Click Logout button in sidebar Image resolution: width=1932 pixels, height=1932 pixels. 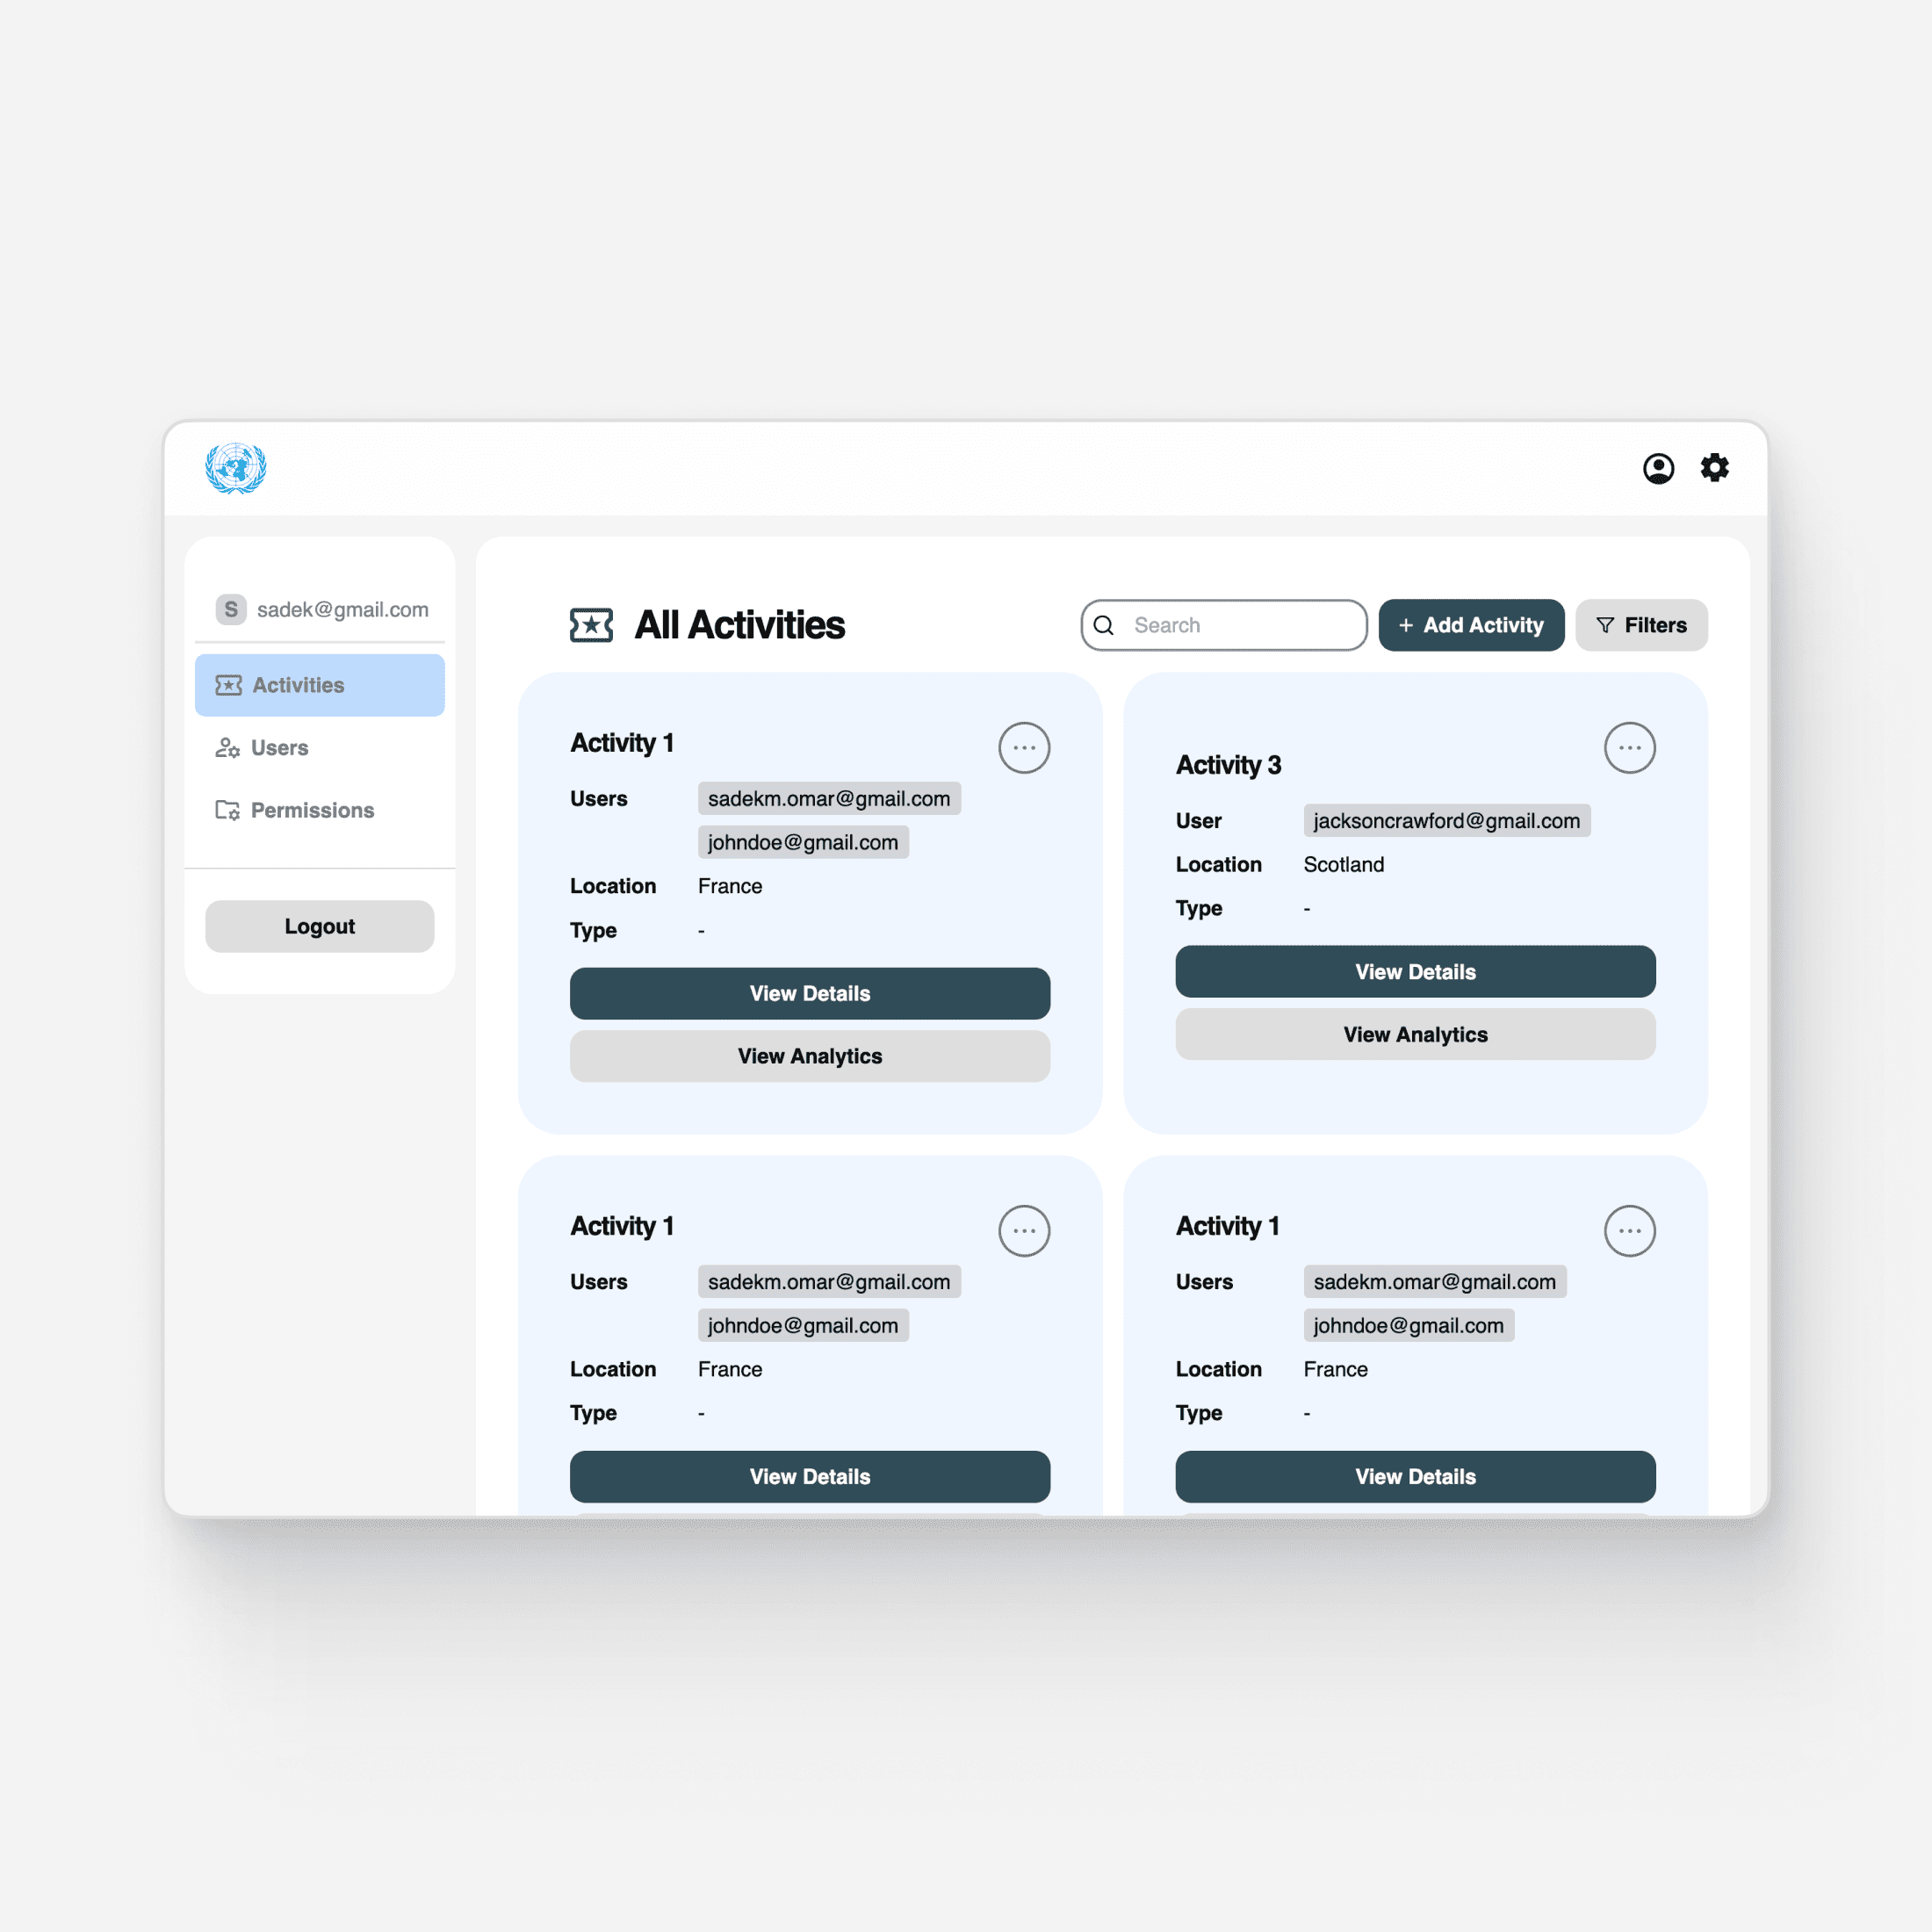(x=321, y=926)
